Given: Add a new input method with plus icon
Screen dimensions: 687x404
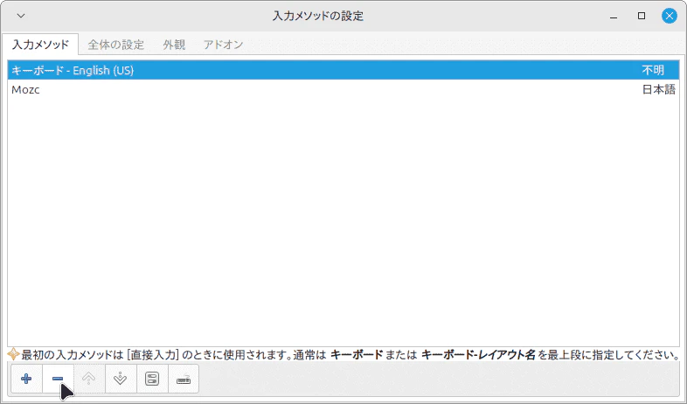Looking at the screenshot, I should click(x=26, y=379).
